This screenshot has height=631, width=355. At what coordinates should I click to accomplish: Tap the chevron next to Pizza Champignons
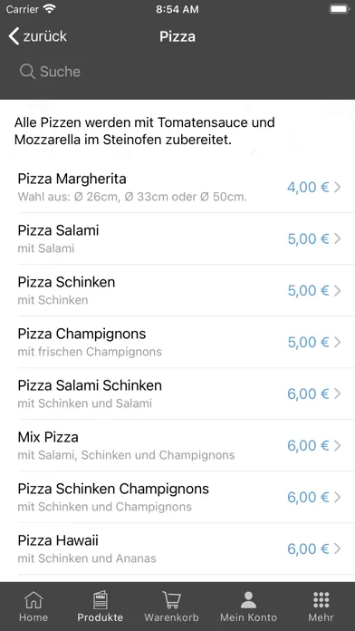[337, 342]
